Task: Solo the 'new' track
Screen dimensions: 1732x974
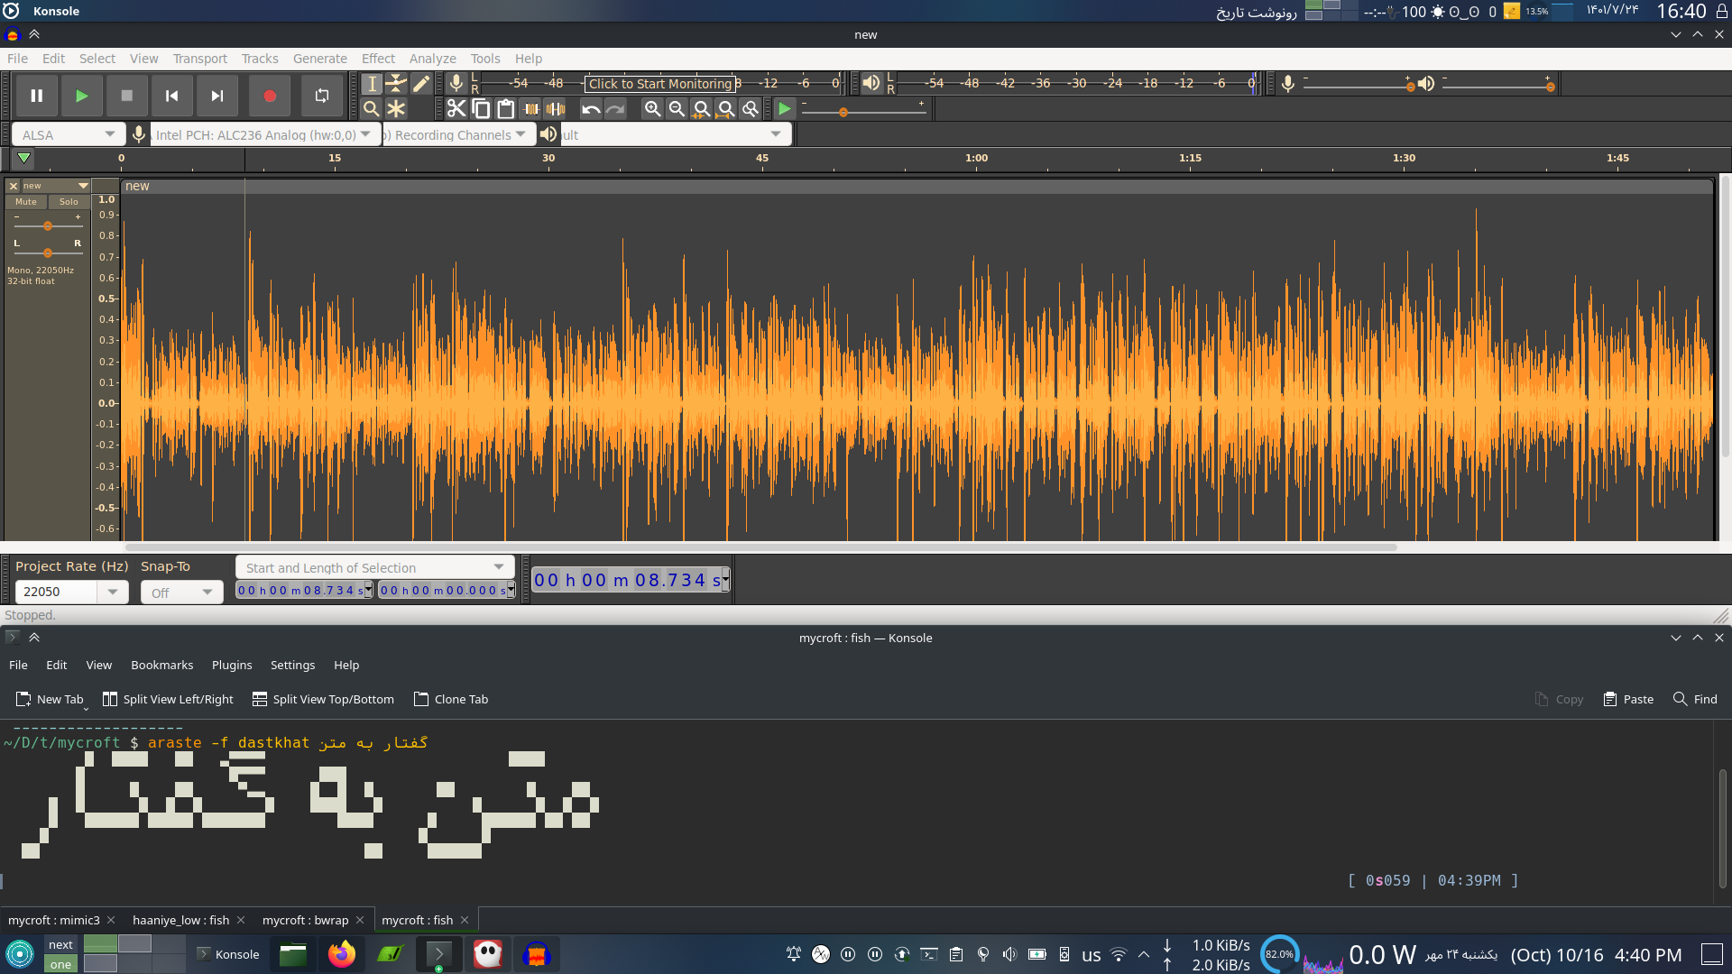Action: click(69, 202)
